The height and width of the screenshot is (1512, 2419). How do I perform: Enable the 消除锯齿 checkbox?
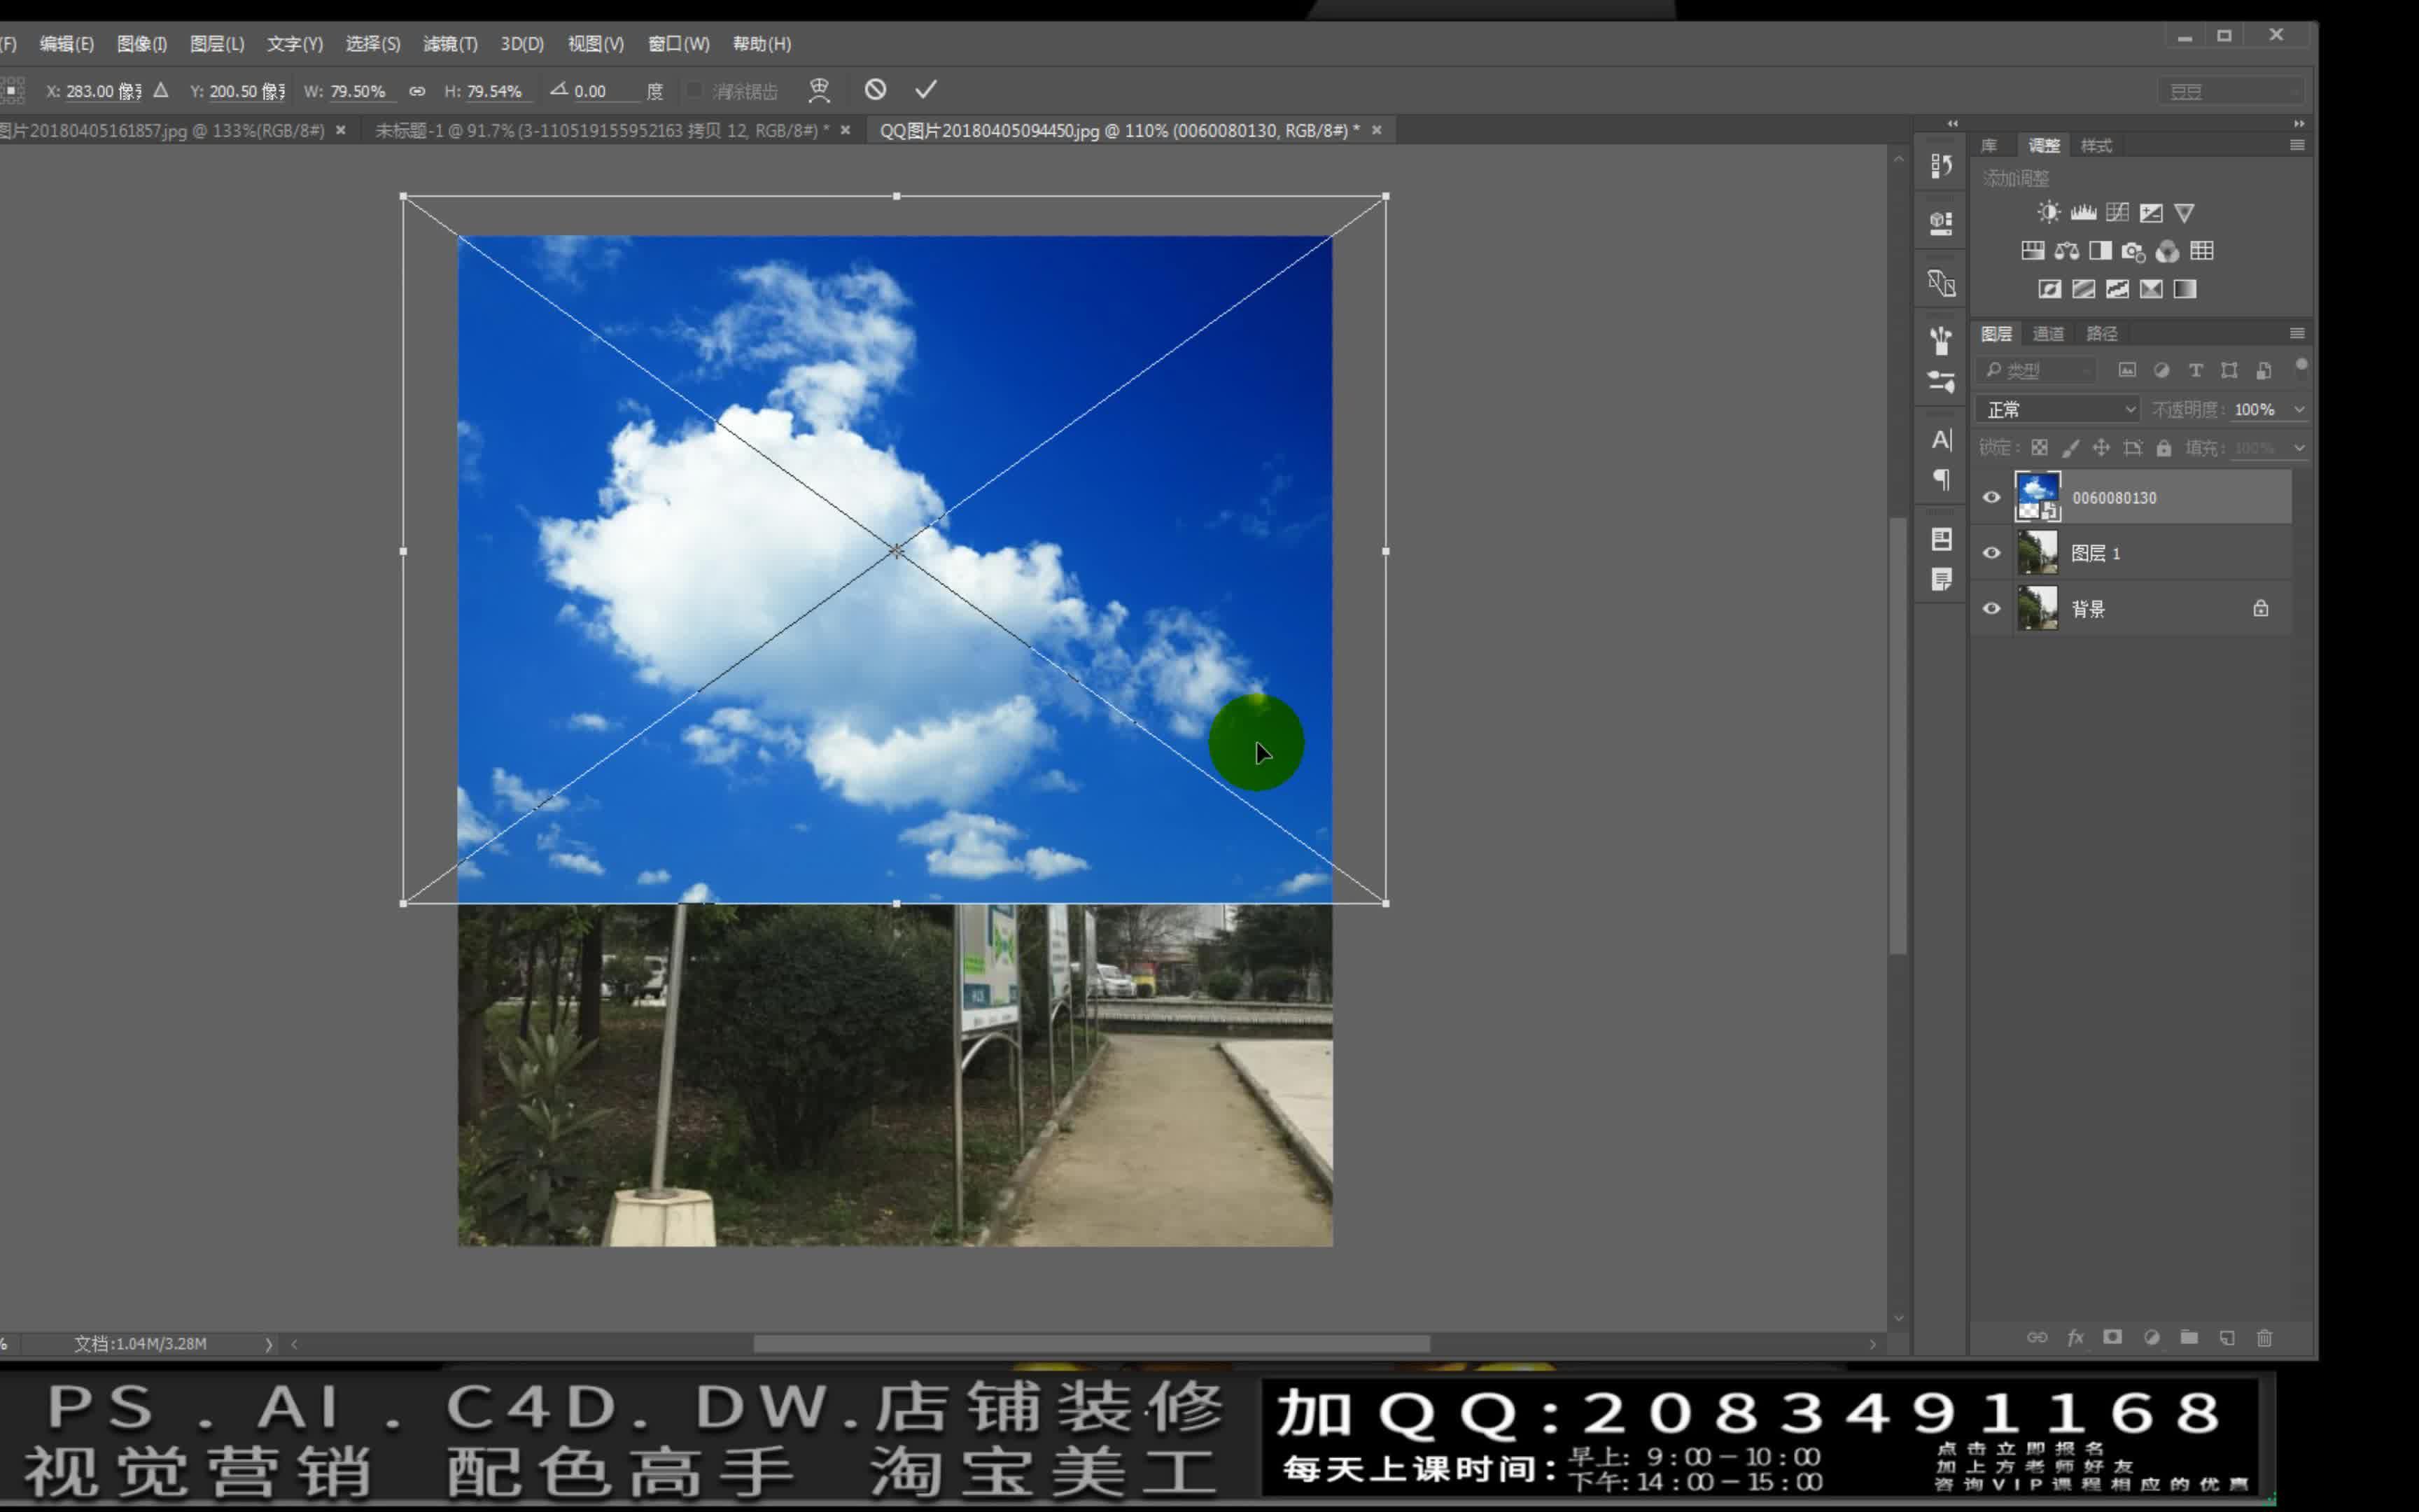click(x=695, y=90)
